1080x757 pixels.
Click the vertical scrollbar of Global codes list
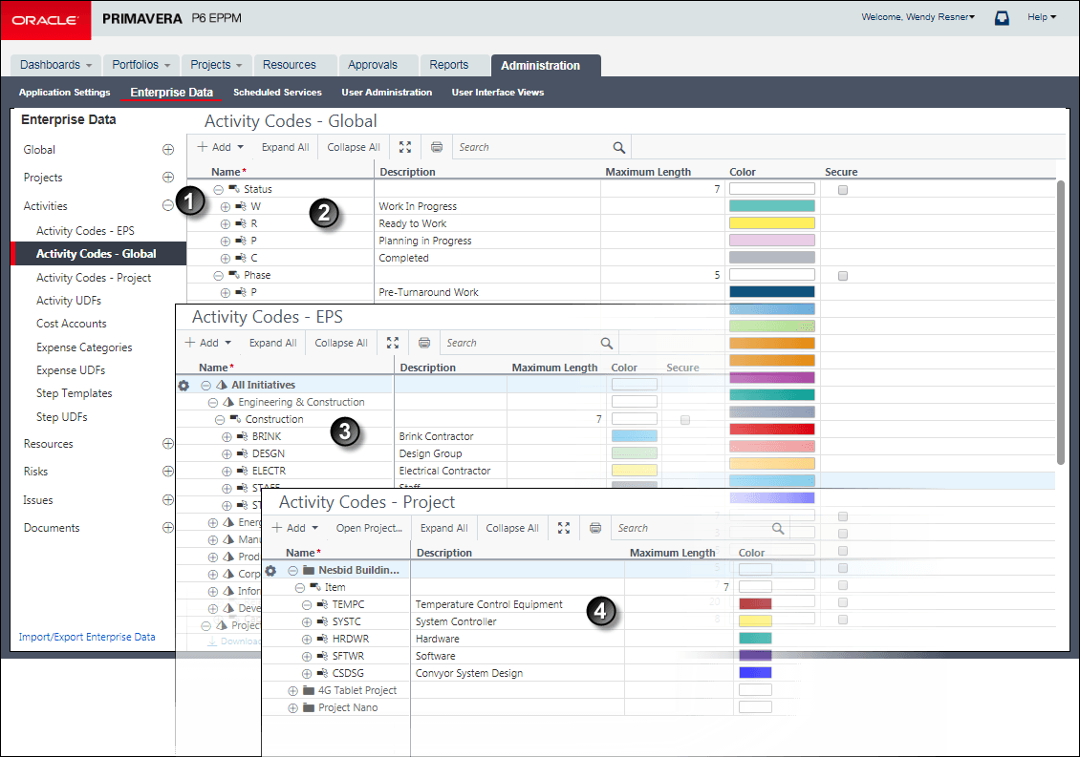[1061, 322]
